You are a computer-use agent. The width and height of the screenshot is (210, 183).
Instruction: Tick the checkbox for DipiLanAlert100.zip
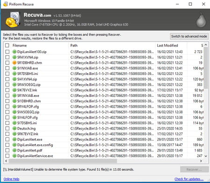tap(7, 52)
